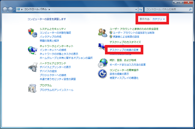The width and height of the screenshot is (195, 129).
Task: Click コントロール パネル breadcrumb in address bar
Action: (35, 9)
